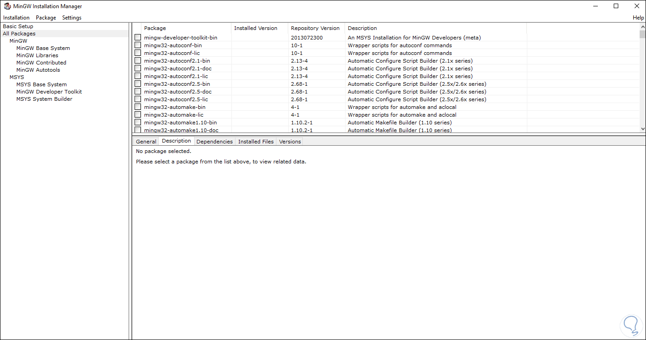The width and height of the screenshot is (646, 340).
Task: Choose MinGW Base System in the tree
Action: coord(43,48)
